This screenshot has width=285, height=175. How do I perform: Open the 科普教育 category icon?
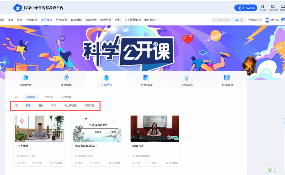25,80
